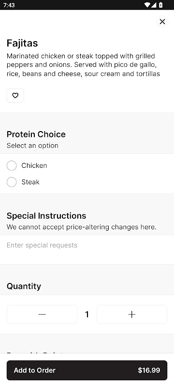This screenshot has width=174, height=387.
Task: Tap the cellular signal icon
Action: coord(154,5)
